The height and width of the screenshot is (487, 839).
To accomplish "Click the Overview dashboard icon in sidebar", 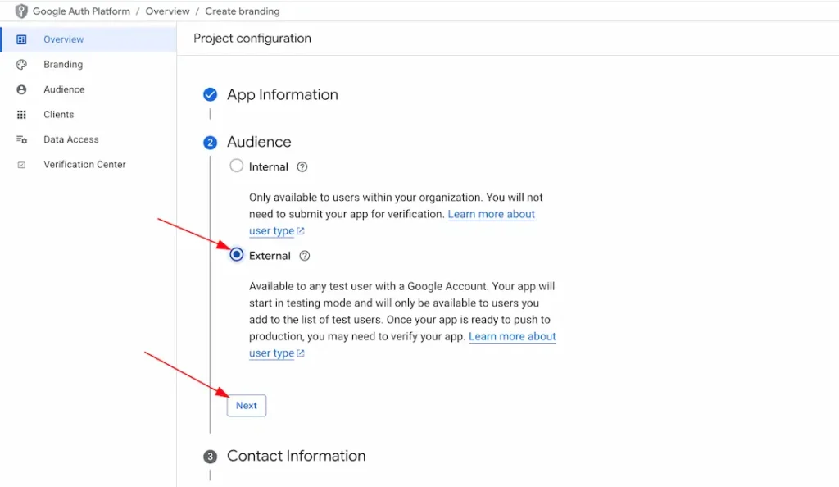I will point(22,39).
